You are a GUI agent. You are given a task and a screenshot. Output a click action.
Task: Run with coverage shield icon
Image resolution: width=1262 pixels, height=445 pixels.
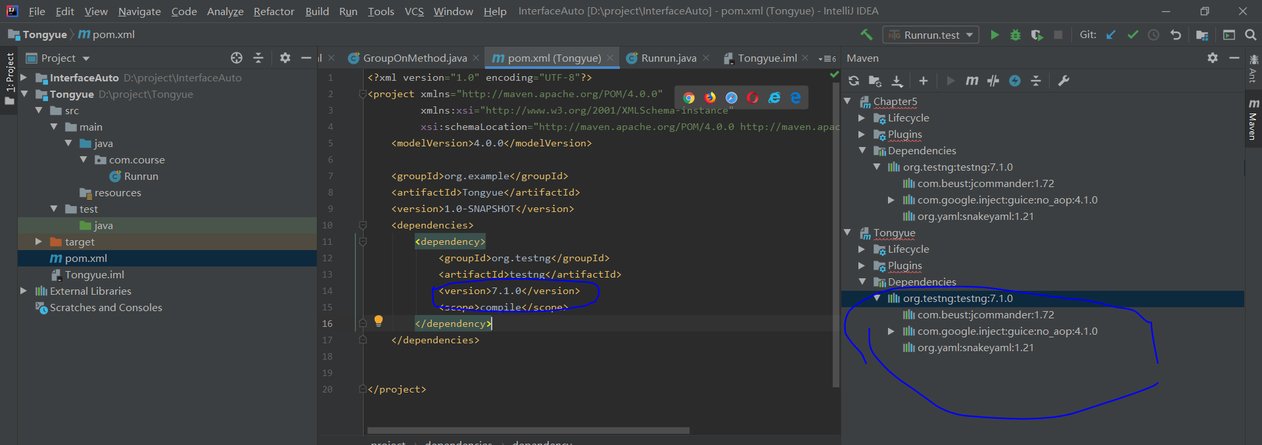pos(1037,35)
